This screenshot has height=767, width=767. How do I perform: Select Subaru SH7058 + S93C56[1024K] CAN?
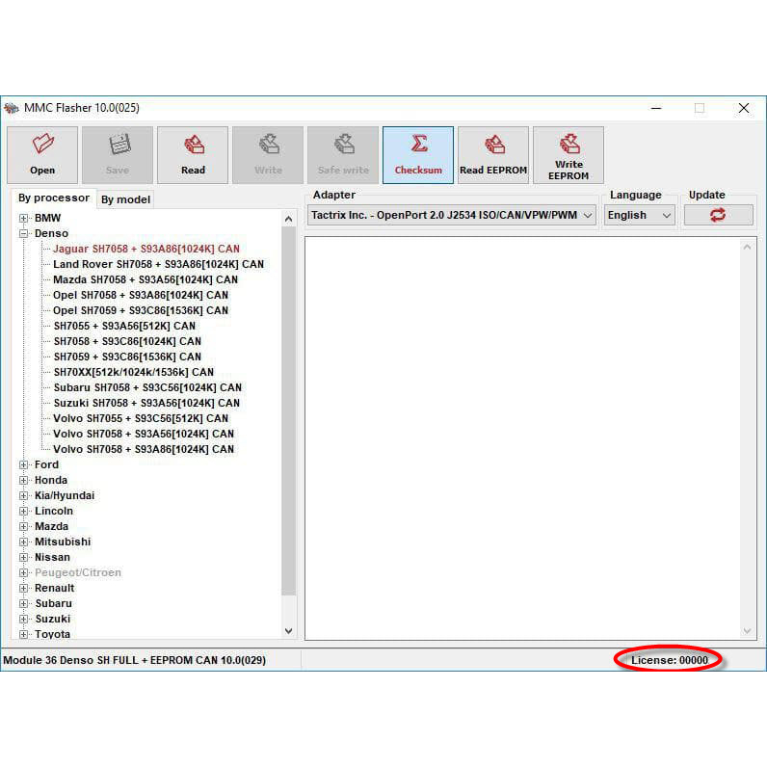(147, 387)
